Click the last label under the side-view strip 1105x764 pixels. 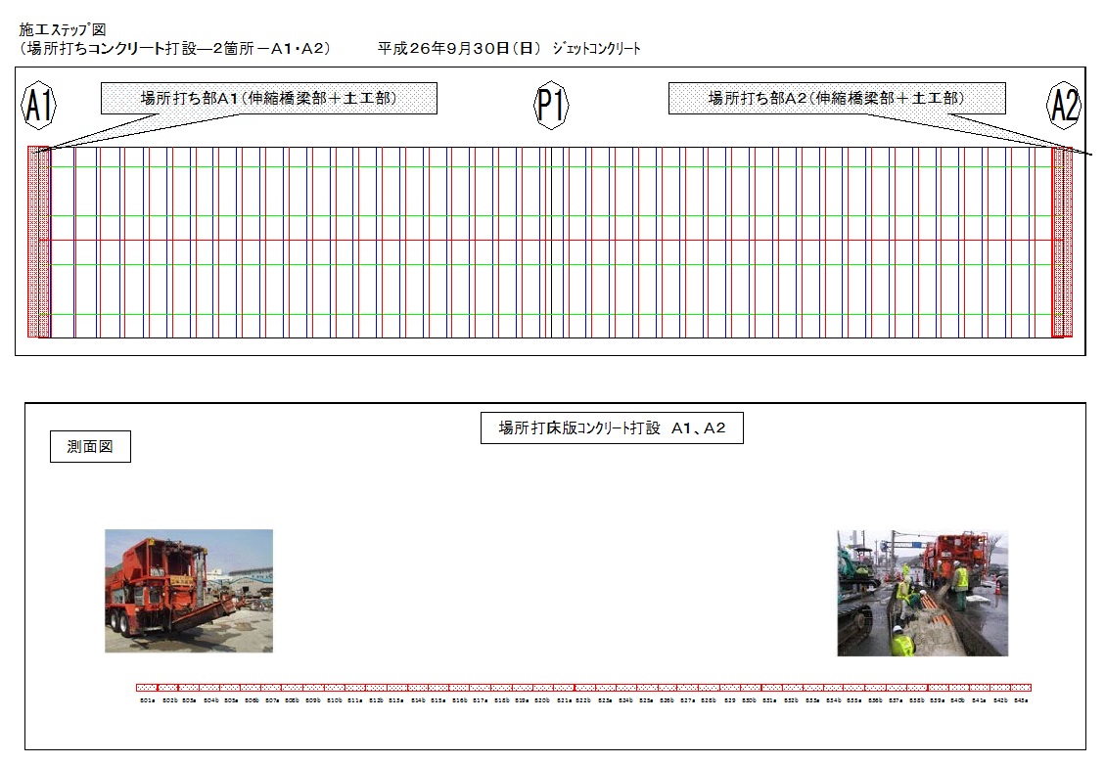tap(1021, 701)
